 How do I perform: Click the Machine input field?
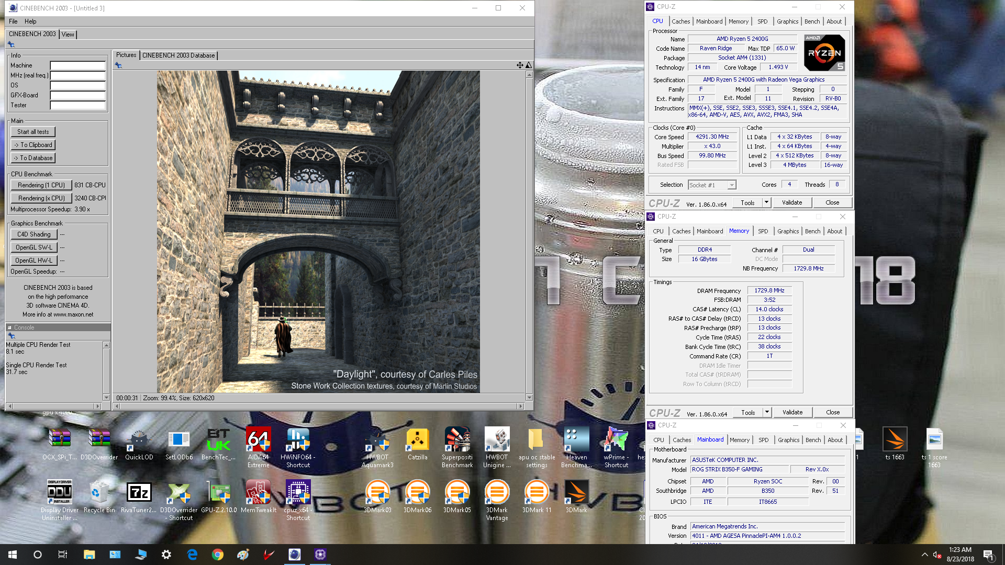click(x=77, y=66)
